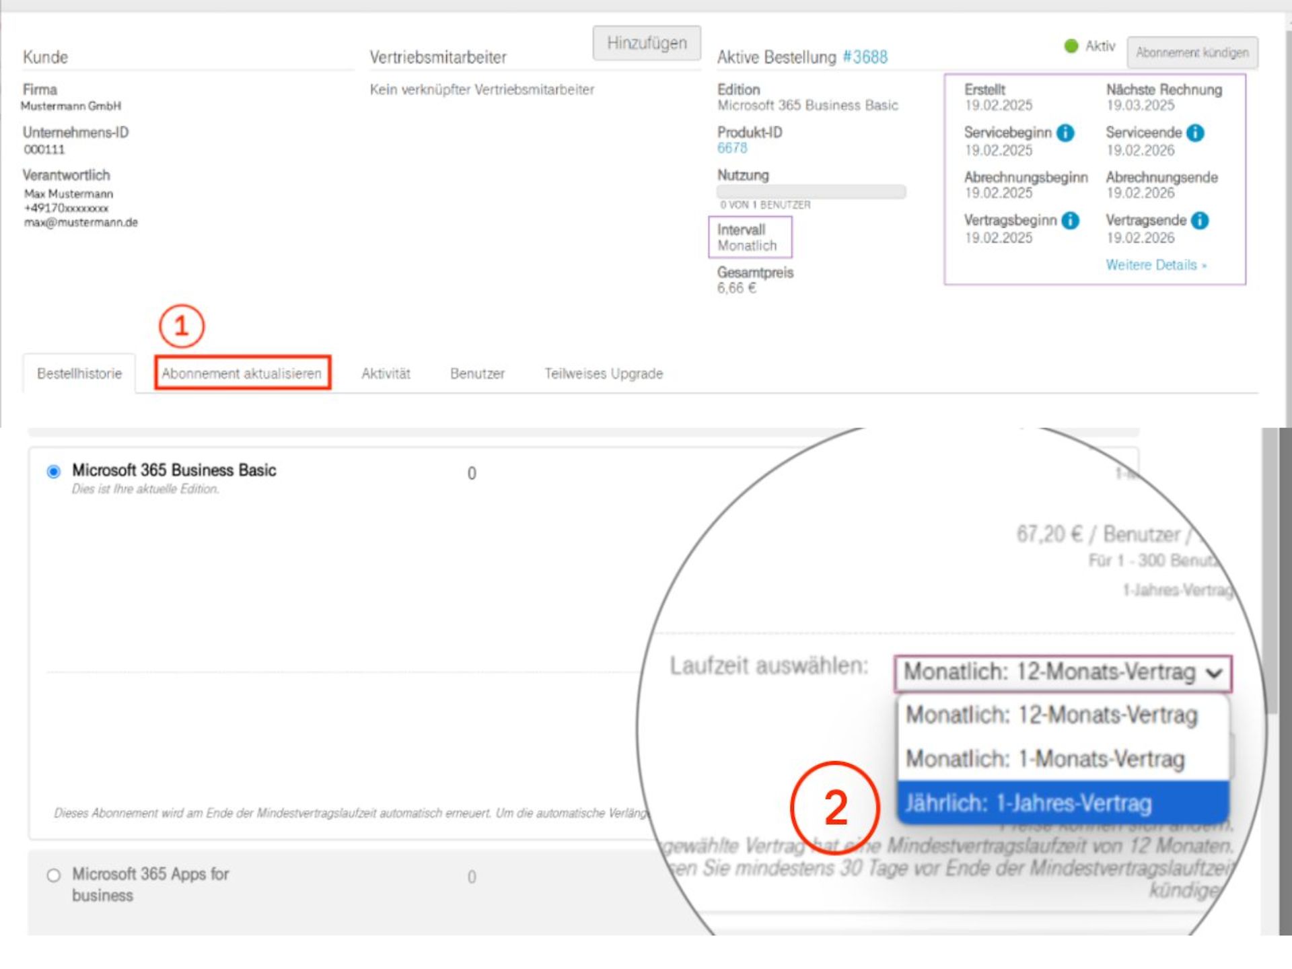Open the Benutzer tab

point(477,373)
